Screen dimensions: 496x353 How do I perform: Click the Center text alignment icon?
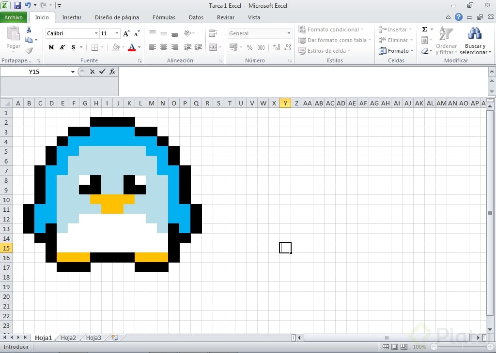164,47
